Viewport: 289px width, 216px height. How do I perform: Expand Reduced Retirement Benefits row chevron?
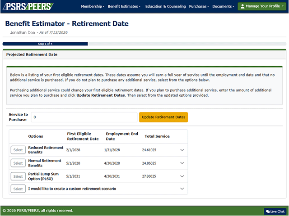click(x=182, y=150)
